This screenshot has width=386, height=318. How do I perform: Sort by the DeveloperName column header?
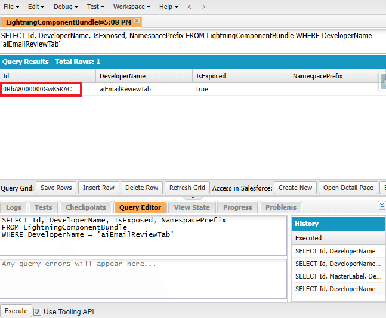[144, 76]
